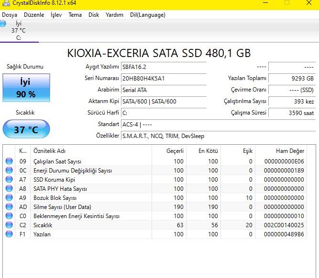Click the Eşik column header
Image resolution: width=319 pixels, height=278 pixels.
[238, 151]
